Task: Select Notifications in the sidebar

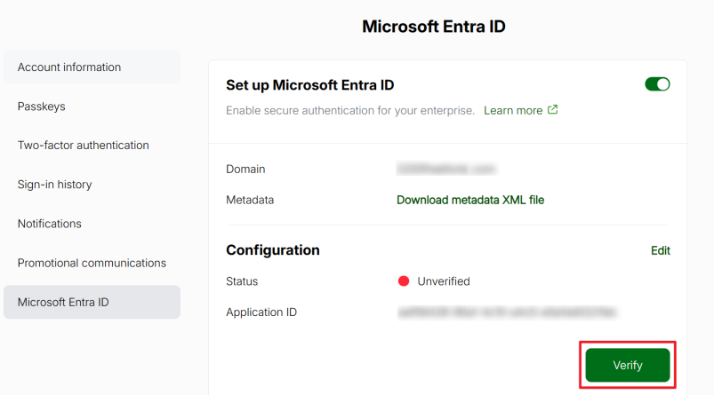Action: tap(50, 224)
